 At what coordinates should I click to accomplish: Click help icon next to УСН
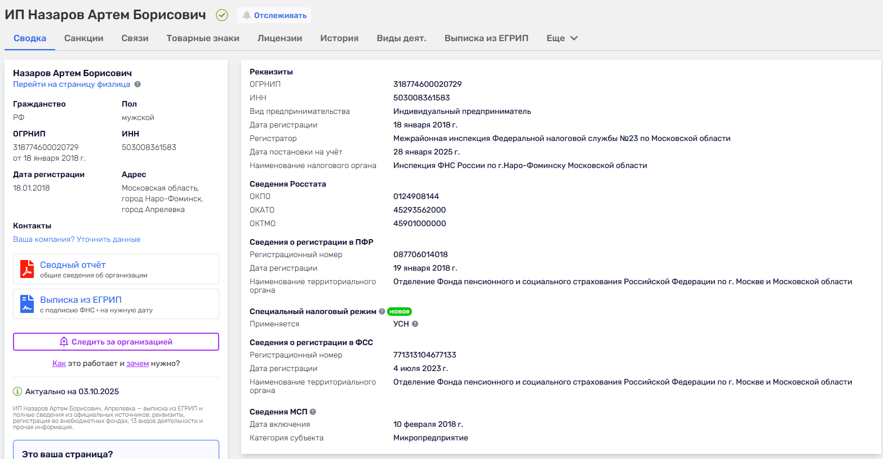[415, 324]
